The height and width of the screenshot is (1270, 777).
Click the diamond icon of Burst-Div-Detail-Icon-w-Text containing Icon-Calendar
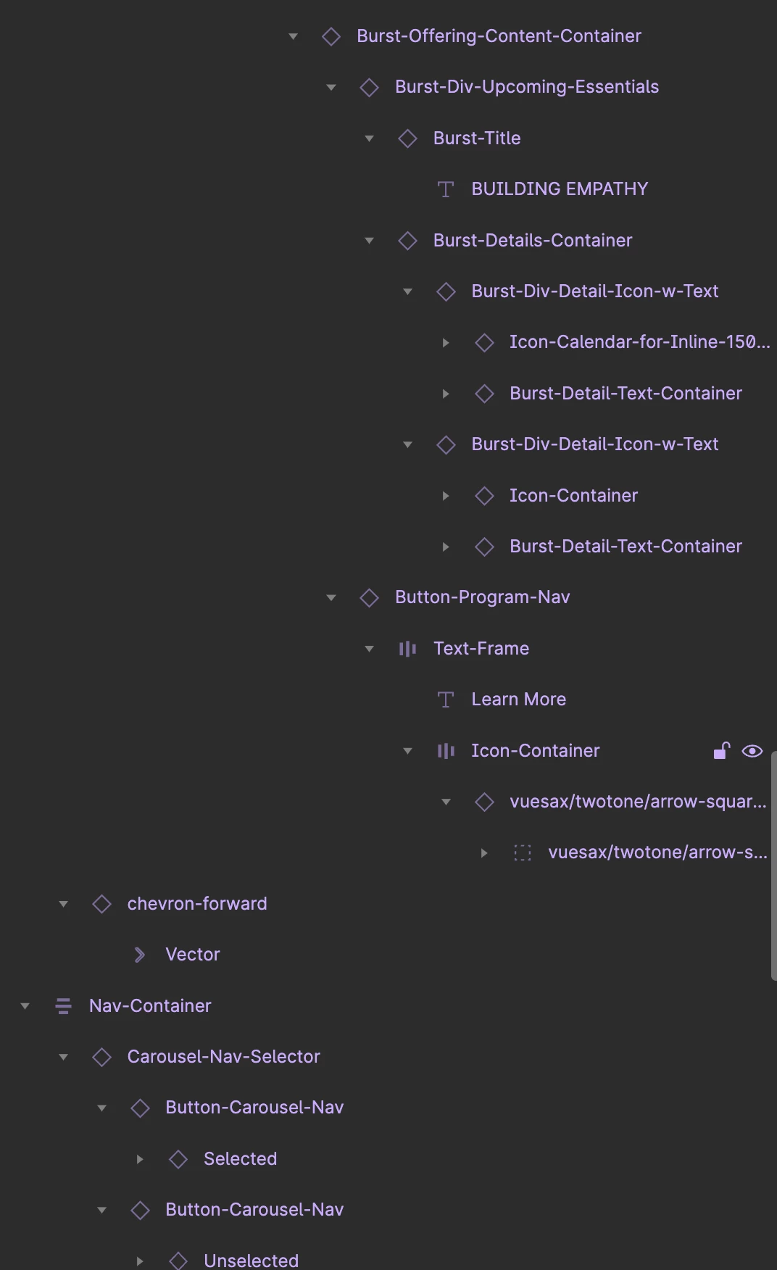[446, 291]
